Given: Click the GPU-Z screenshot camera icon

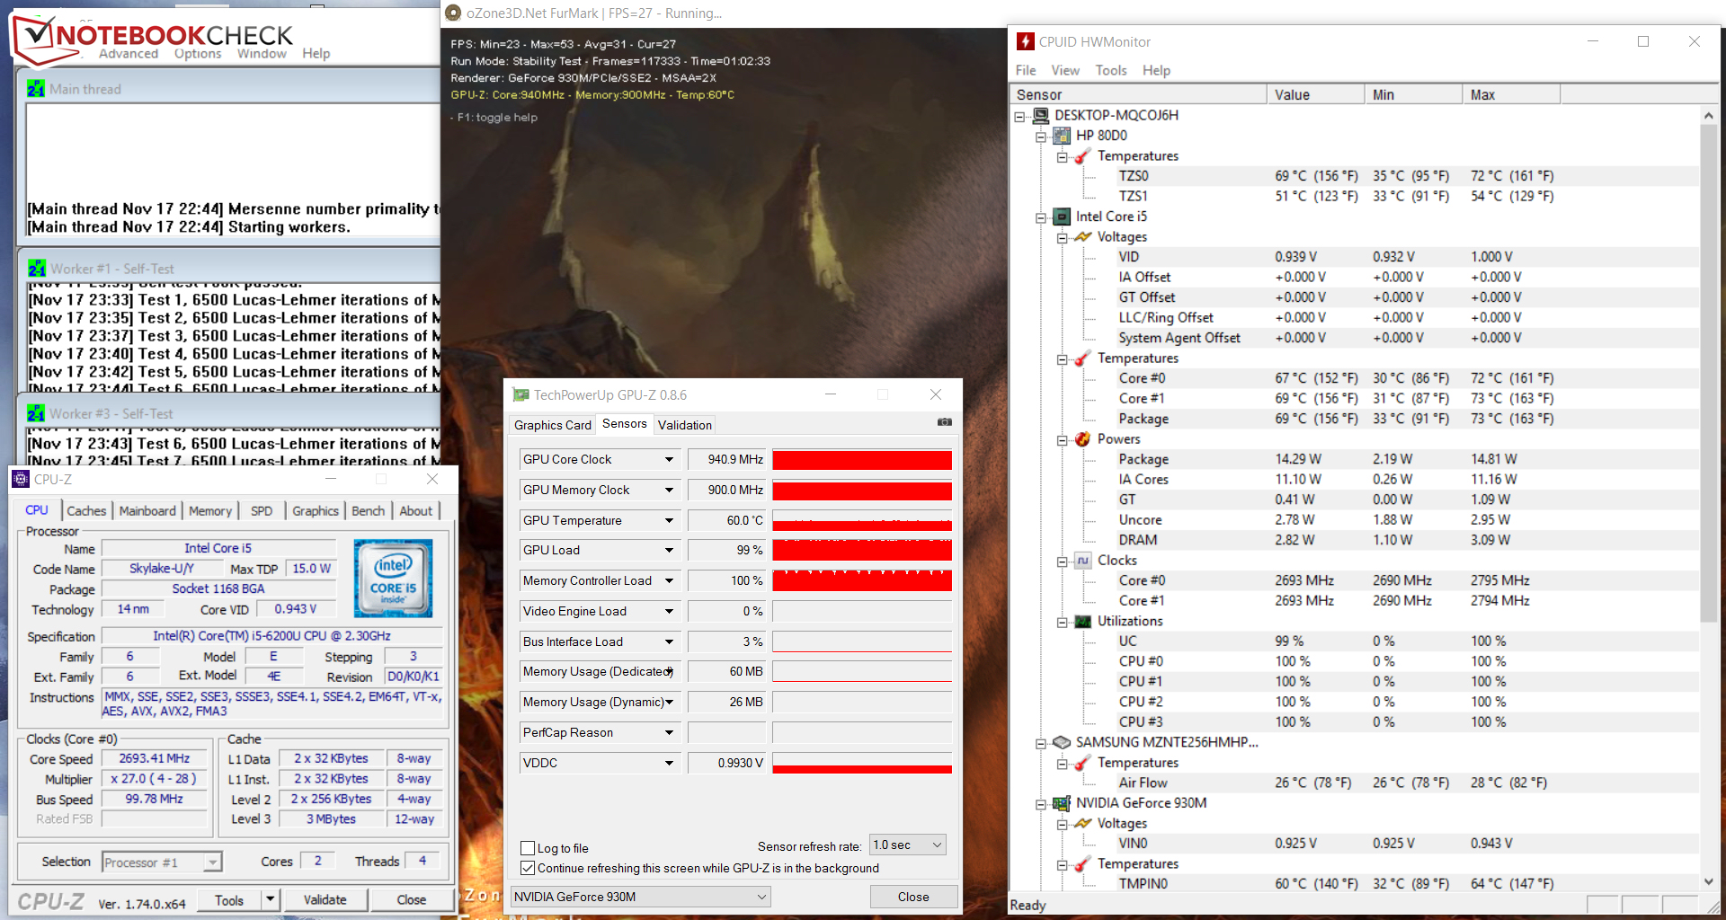Looking at the screenshot, I should [x=944, y=421].
